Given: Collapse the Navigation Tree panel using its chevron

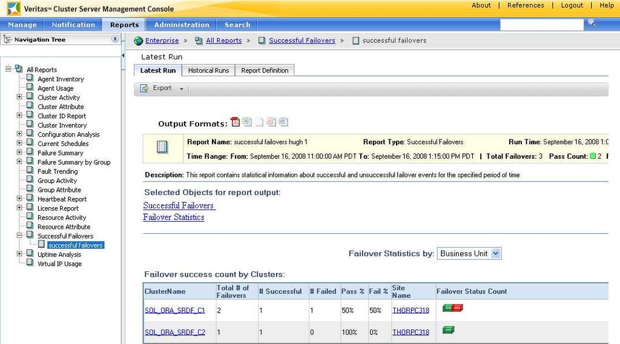Looking at the screenshot, I should point(114,39).
